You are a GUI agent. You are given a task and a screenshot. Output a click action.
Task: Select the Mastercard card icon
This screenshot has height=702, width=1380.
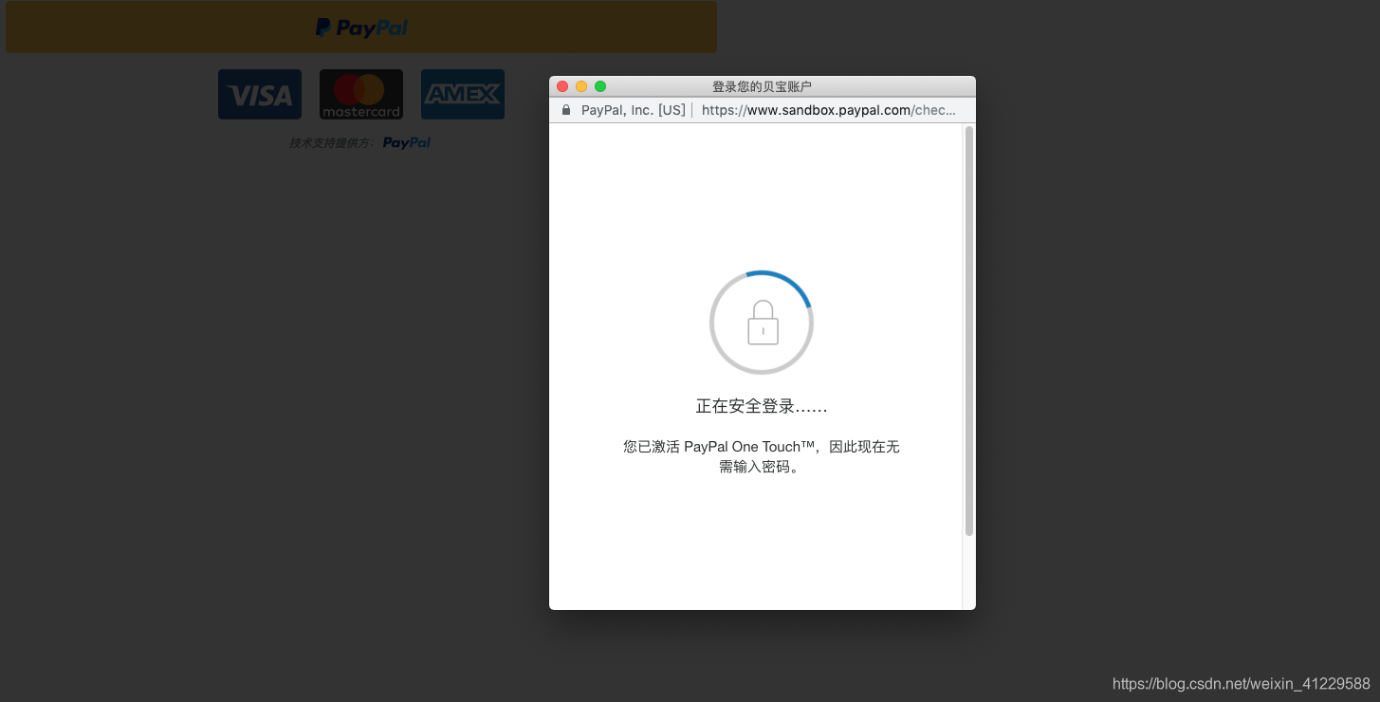(361, 94)
